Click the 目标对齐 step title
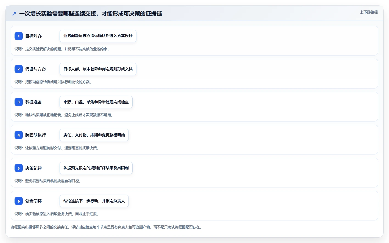389x243 pixels. coord(33,36)
